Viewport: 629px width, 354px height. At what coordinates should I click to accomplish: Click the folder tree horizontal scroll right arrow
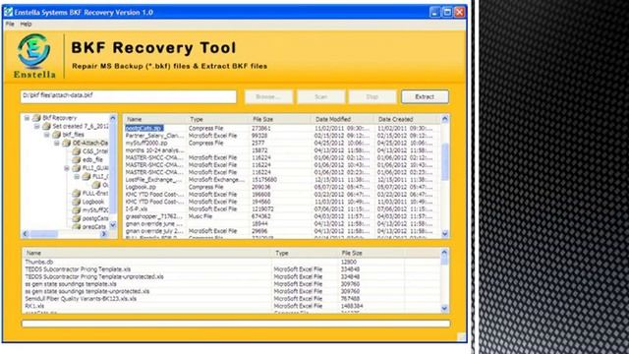tap(104, 234)
